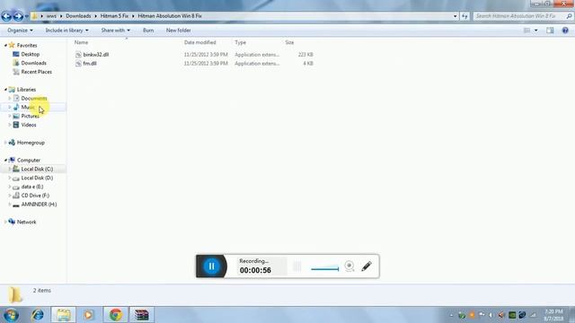Open Downloads in Favorites
This screenshot has height=323, width=575.
pos(33,63)
